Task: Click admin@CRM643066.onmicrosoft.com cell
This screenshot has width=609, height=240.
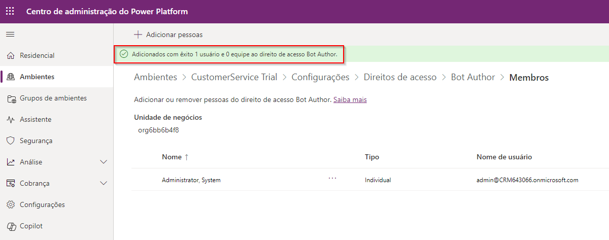Action: pos(528,180)
